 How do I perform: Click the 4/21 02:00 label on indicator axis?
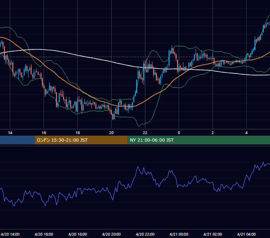click(212, 234)
